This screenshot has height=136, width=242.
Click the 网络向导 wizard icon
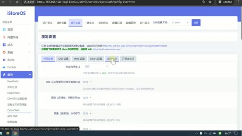[4, 37]
